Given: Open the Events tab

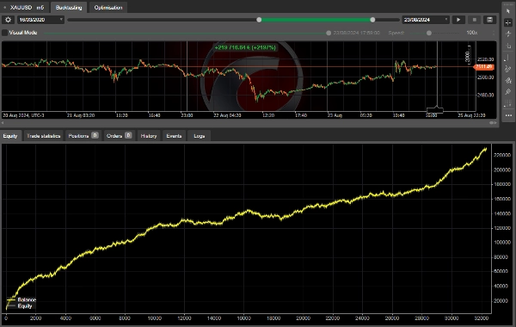Looking at the screenshot, I should tap(174, 136).
